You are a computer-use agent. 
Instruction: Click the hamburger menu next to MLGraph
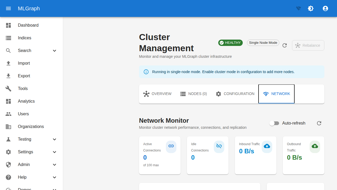(8, 8)
